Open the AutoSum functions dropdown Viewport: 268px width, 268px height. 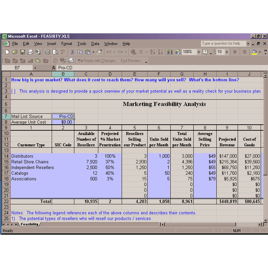(147, 52)
